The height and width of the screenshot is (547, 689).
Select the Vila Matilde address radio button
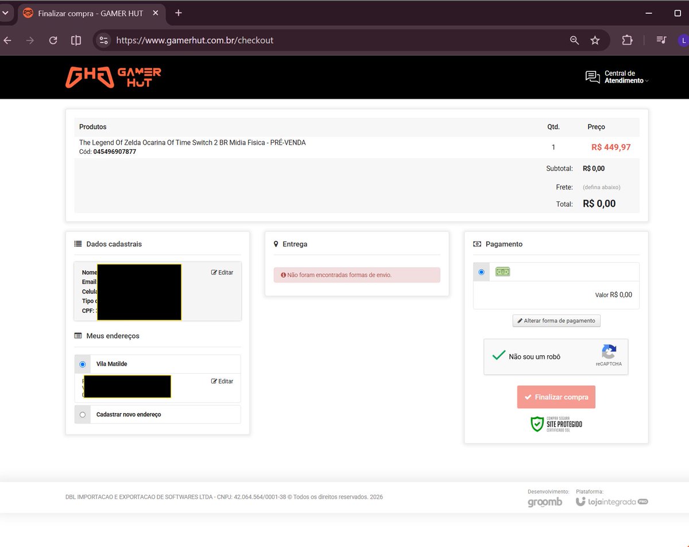[x=83, y=364]
